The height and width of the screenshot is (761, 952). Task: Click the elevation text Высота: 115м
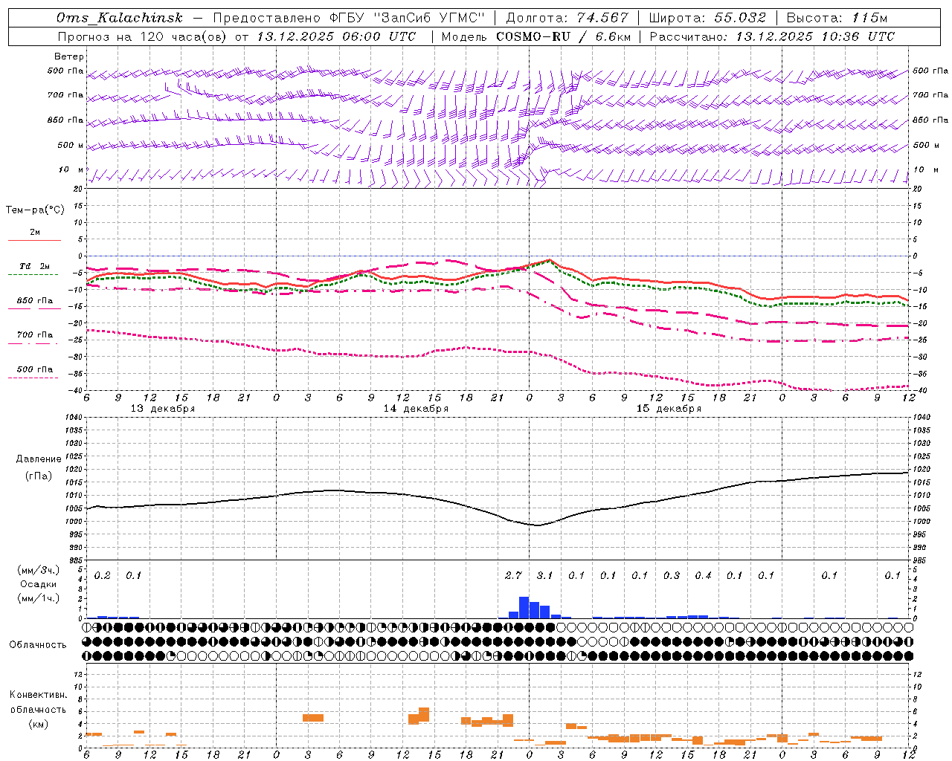837,18
